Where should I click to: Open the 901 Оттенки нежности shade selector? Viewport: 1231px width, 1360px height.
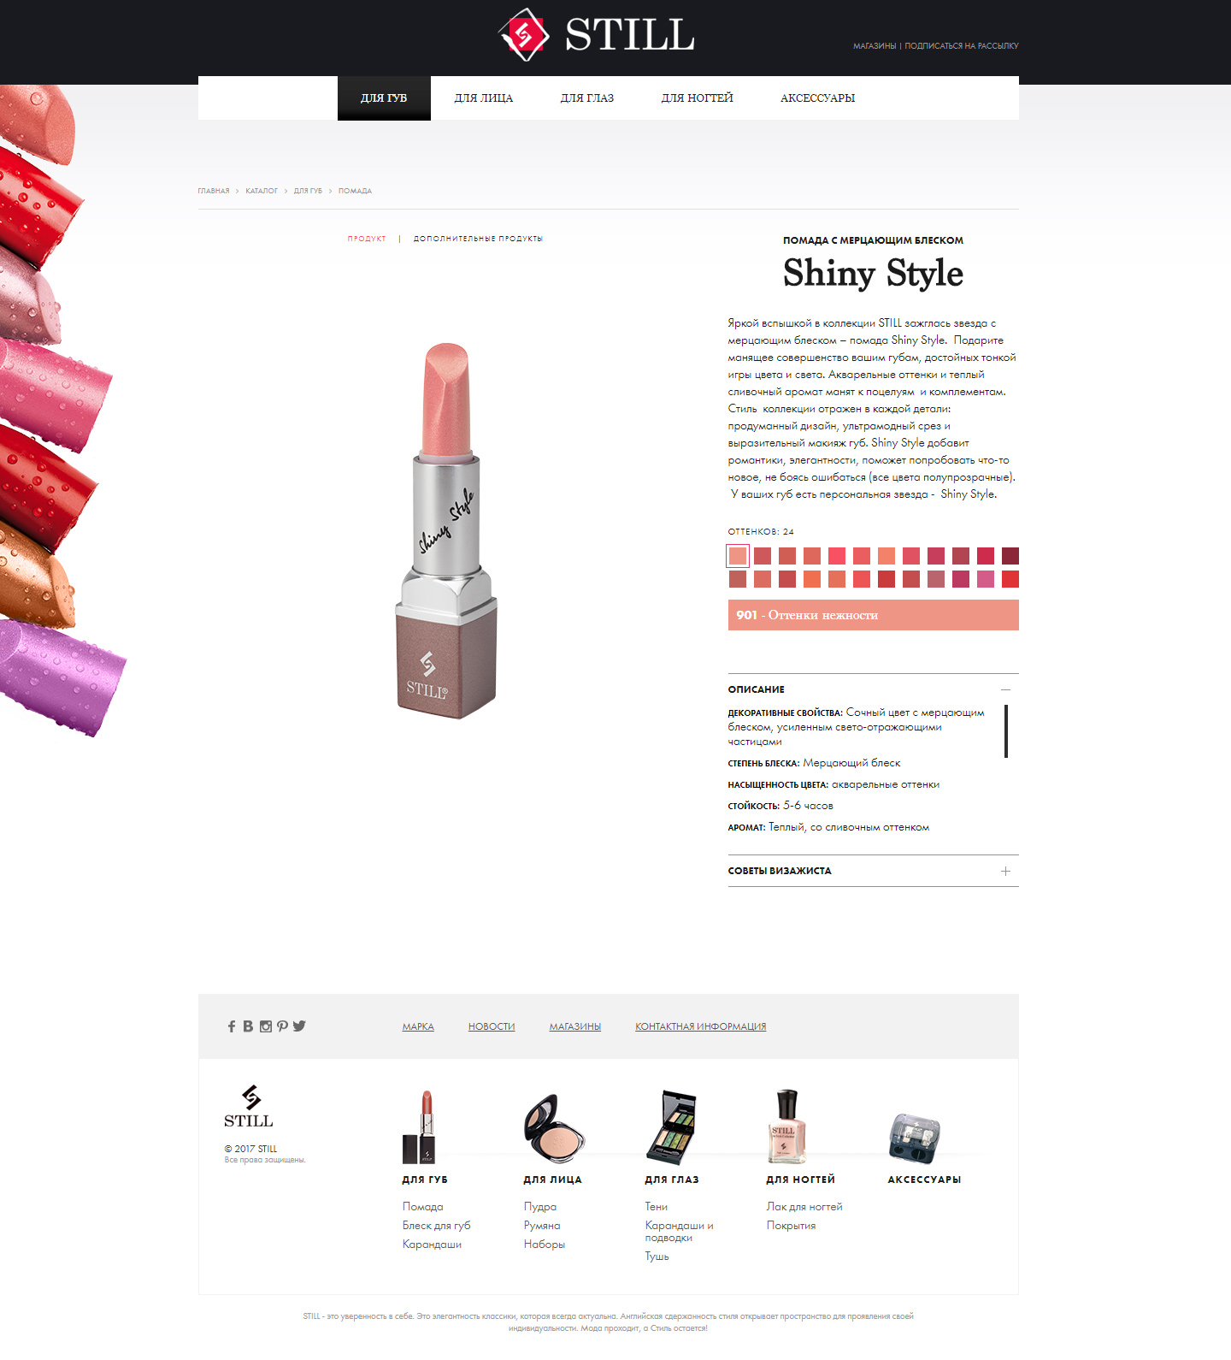pos(873,615)
